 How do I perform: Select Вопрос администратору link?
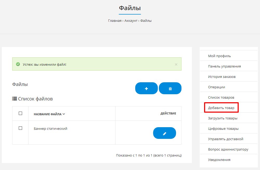228,149
